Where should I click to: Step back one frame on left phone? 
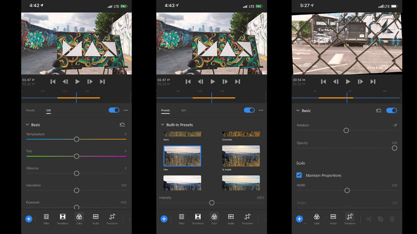(x=65, y=82)
